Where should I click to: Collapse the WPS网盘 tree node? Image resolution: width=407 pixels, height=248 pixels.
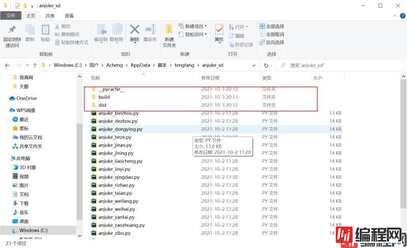tap(6, 110)
